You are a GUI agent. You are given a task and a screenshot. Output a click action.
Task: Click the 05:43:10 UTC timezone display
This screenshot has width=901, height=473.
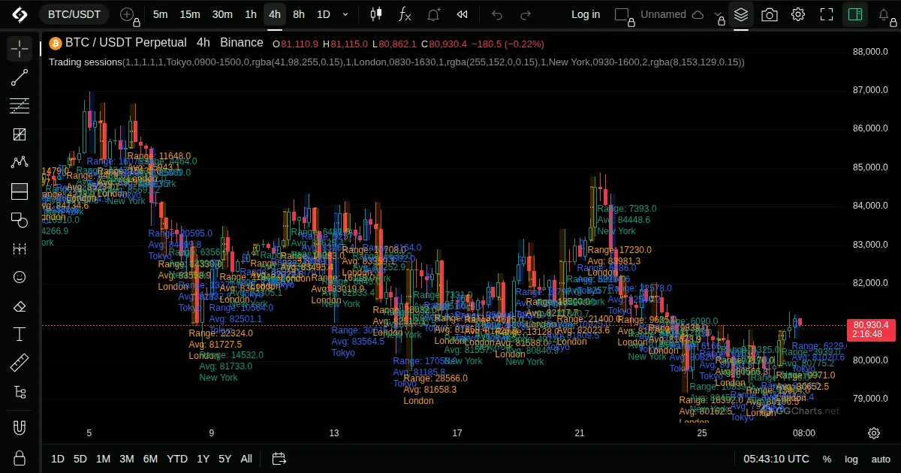pos(776,459)
